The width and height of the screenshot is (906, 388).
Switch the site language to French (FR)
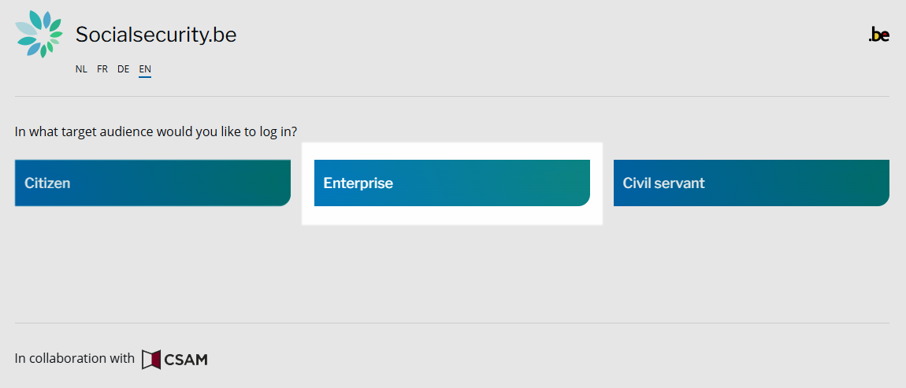[x=102, y=69]
